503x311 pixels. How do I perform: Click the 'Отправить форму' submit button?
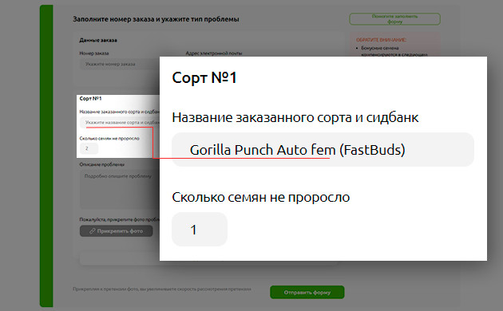click(307, 292)
